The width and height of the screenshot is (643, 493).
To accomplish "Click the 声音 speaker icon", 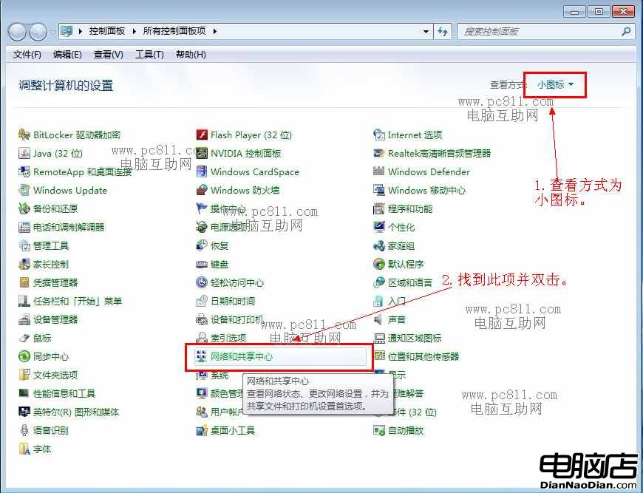I will (x=379, y=319).
